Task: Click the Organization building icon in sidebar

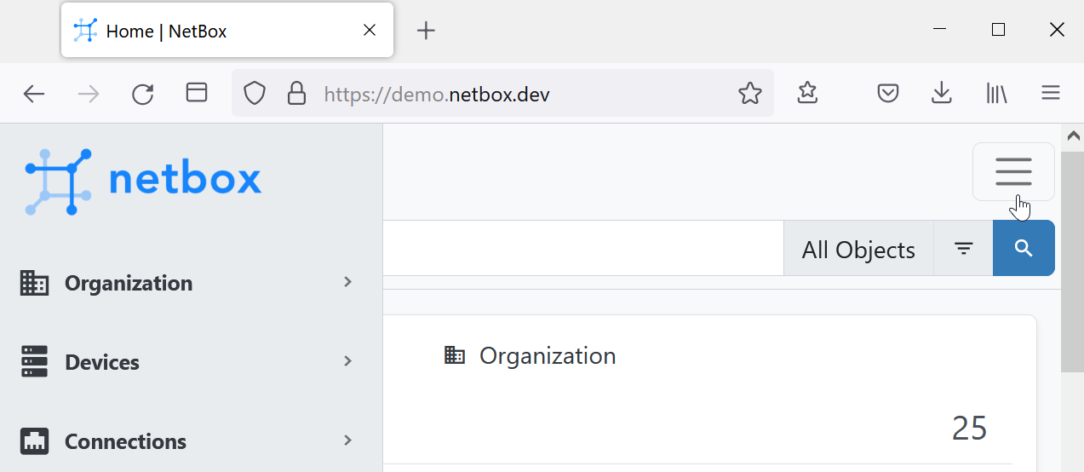Action: click(x=34, y=283)
